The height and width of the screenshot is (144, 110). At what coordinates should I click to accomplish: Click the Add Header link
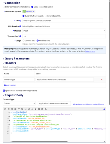(10, 85)
